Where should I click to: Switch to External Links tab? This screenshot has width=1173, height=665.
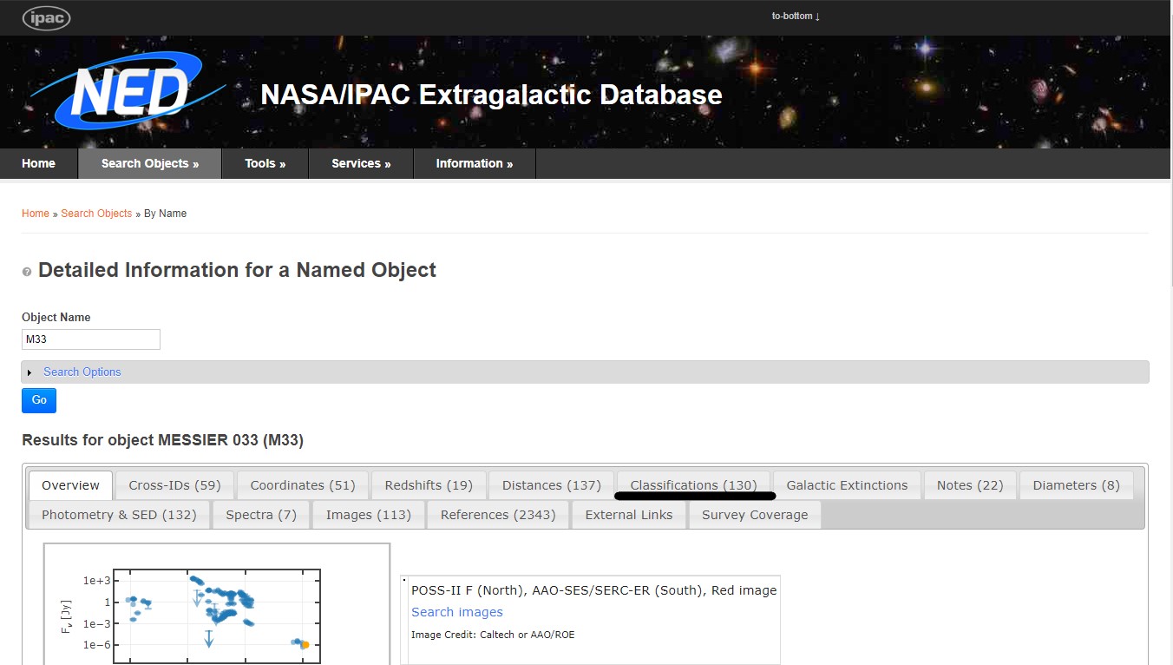tap(629, 515)
